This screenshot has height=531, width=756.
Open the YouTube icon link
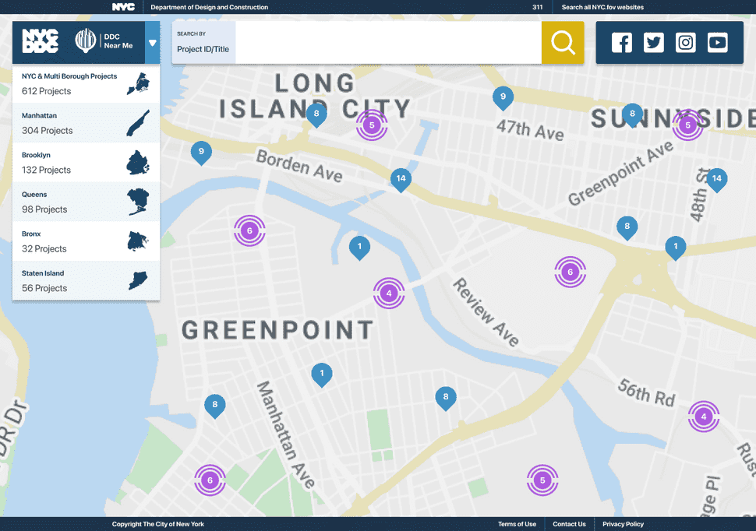click(x=718, y=42)
